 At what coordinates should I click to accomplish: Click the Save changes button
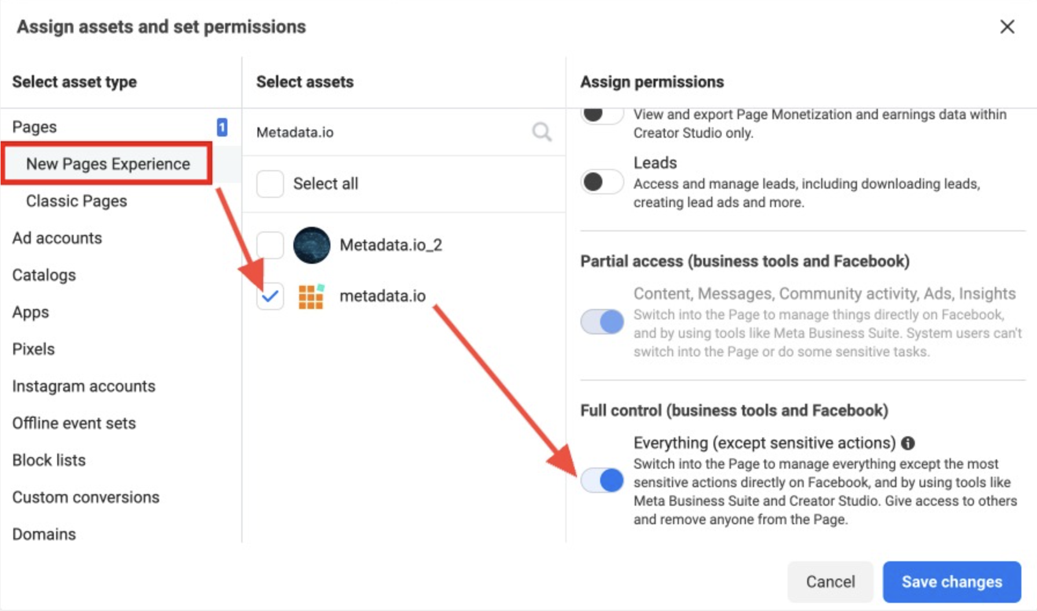click(x=951, y=581)
